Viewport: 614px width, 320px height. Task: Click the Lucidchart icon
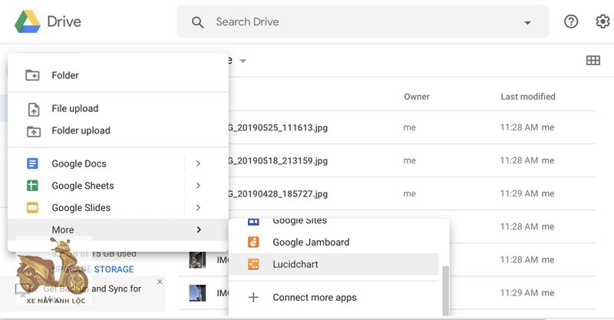point(253,265)
